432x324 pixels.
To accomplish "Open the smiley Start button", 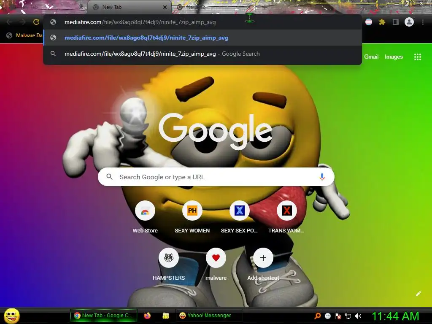I will 12,316.
